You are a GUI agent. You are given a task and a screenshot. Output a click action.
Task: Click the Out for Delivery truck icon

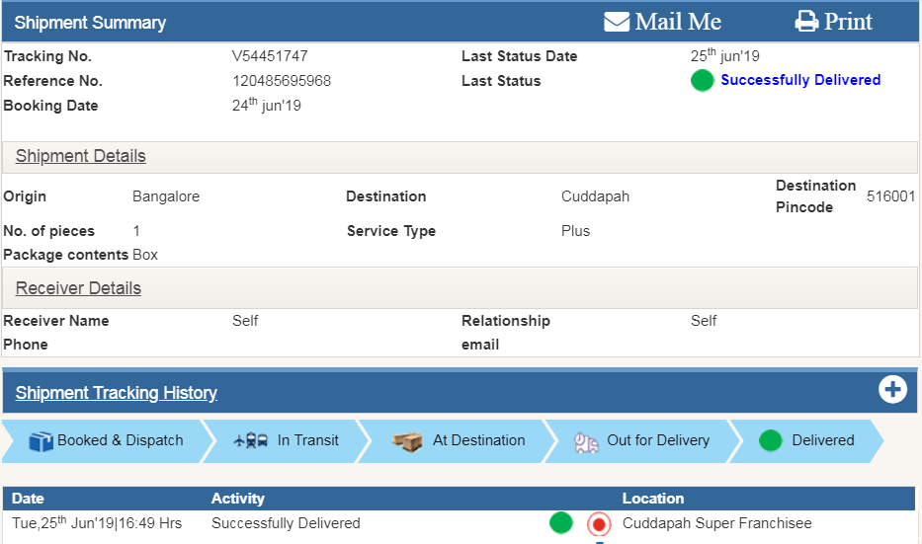587,442
